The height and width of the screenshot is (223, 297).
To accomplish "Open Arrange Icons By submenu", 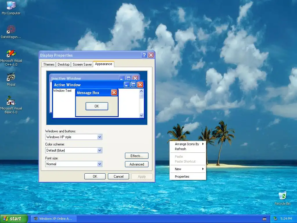I will 188,144.
